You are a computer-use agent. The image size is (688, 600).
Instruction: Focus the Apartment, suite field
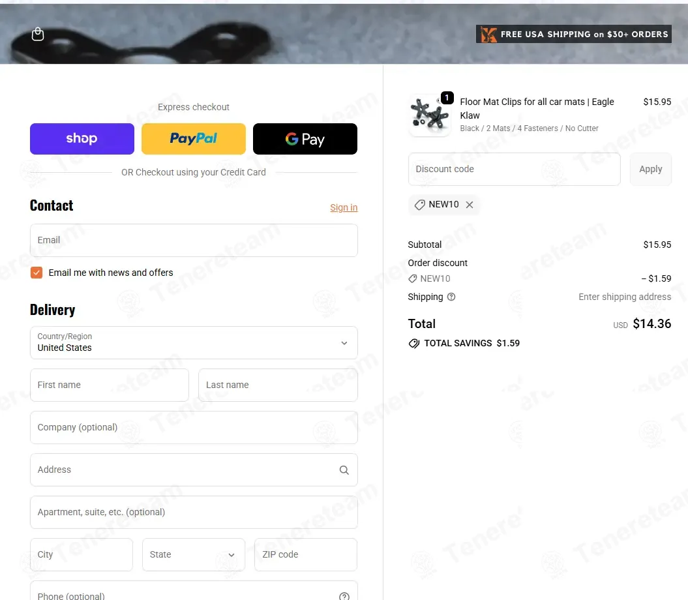point(194,512)
